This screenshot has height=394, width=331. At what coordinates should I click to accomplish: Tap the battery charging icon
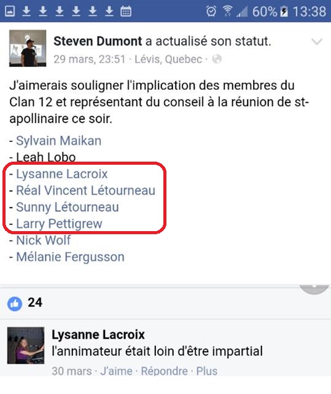pos(284,12)
